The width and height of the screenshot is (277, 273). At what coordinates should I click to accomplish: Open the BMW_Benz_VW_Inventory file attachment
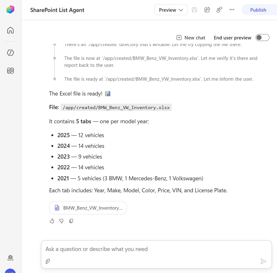click(x=88, y=208)
